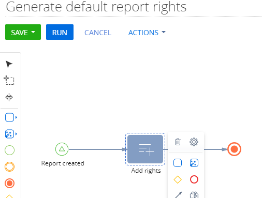262x198 pixels.
Task: Choose sequence flow arrow in popup
Action: (178, 195)
